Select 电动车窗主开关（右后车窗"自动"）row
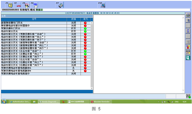The width and height of the screenshot is (192, 114). (x=46, y=60)
